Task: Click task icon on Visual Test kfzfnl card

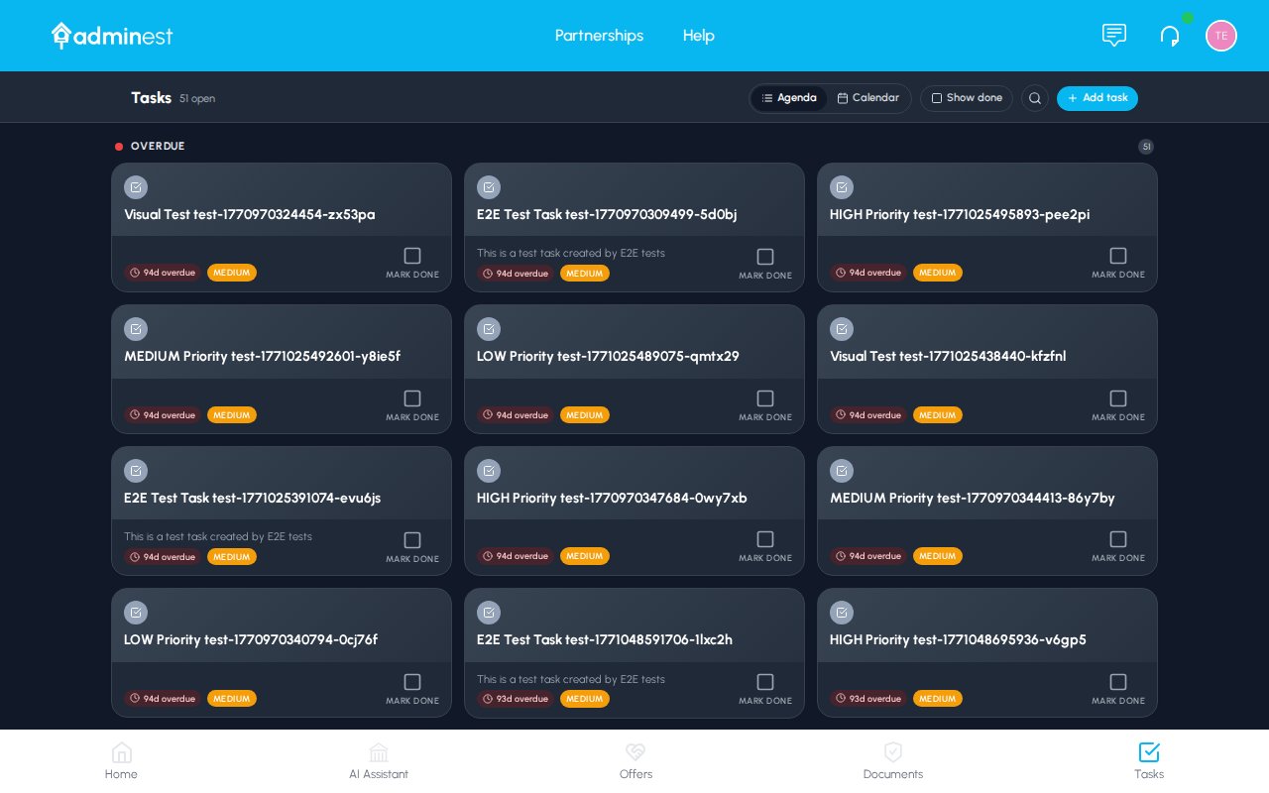Action: tap(842, 329)
